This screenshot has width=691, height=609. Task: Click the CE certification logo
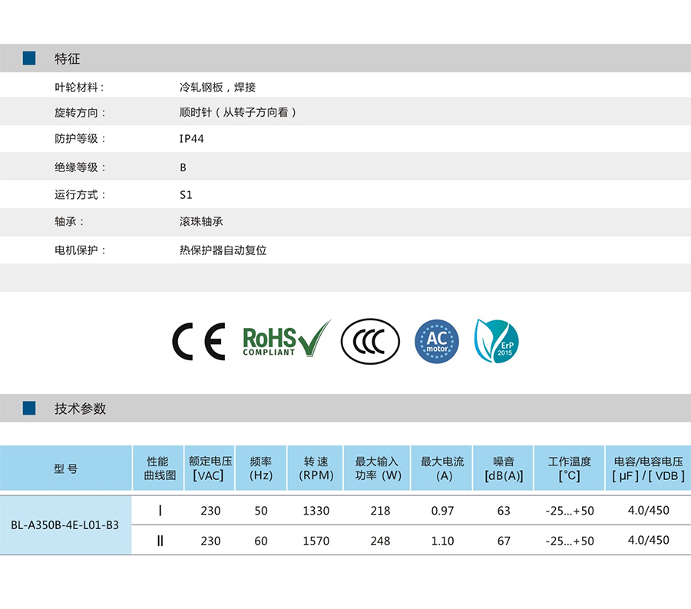pyautogui.click(x=199, y=342)
